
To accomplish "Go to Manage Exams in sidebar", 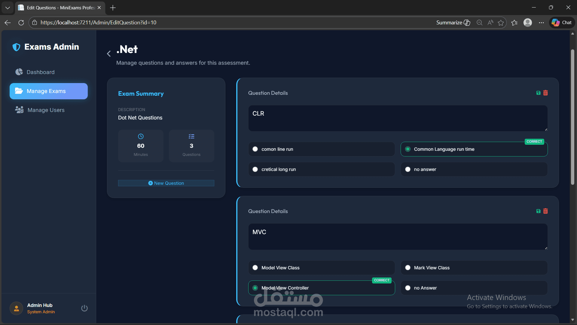I will (49, 91).
